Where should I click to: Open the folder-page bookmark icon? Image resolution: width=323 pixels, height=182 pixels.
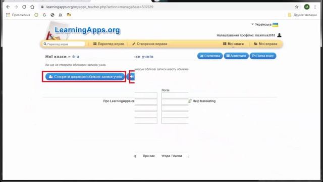point(69,15)
